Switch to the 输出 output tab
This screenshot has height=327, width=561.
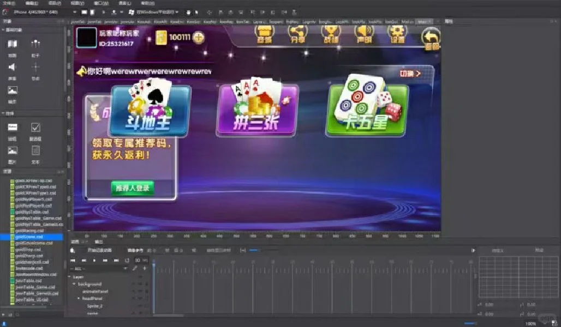pos(98,242)
